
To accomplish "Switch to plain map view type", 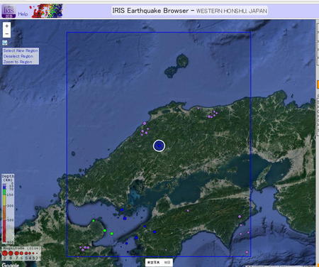I will [167, 262].
